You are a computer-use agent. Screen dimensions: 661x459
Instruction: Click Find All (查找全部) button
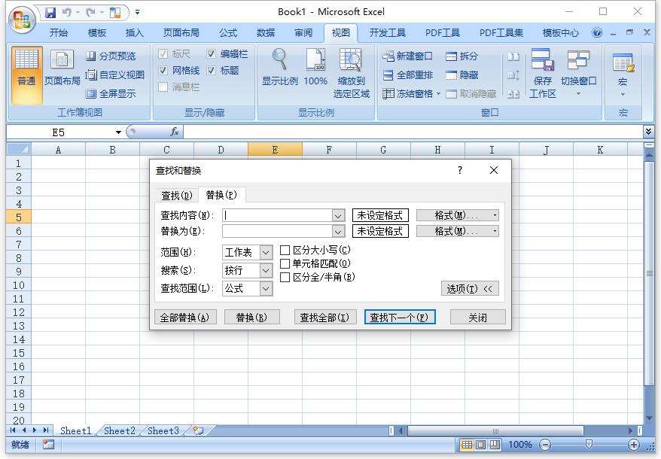(x=325, y=318)
